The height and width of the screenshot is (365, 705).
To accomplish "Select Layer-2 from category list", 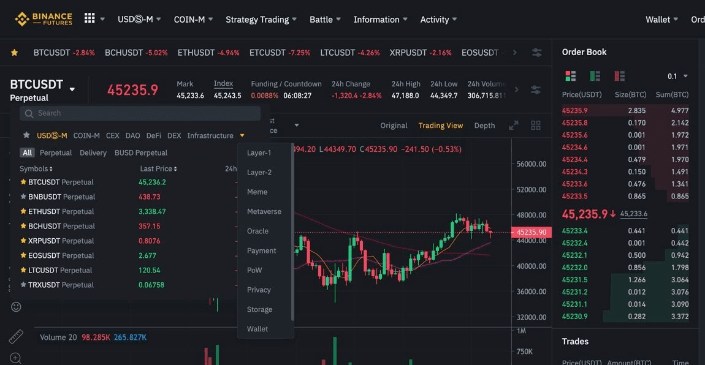I will [x=259, y=173].
